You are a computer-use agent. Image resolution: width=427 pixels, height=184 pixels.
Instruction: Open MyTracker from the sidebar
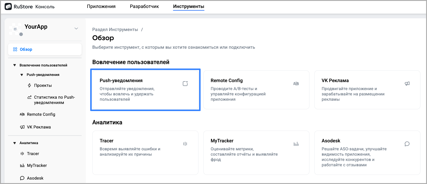37,165
